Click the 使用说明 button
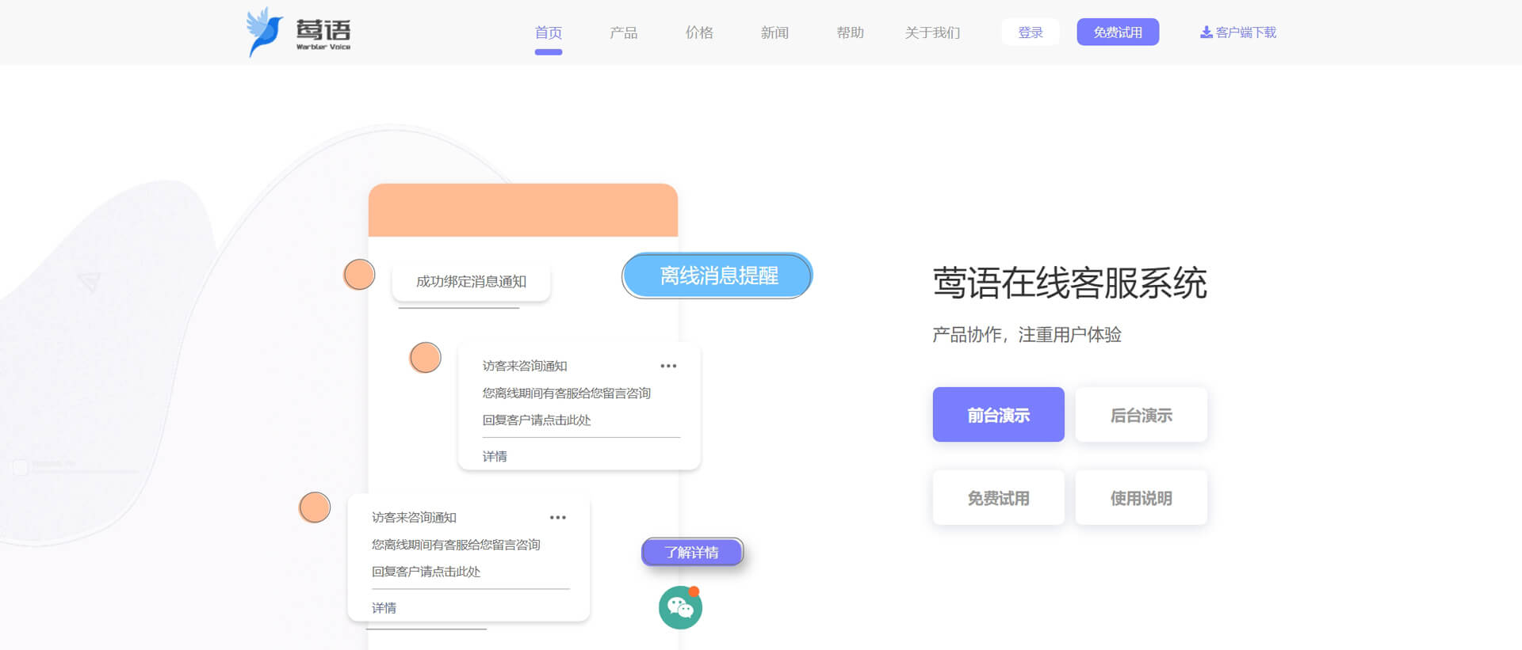Image resolution: width=1522 pixels, height=650 pixels. coord(1141,498)
